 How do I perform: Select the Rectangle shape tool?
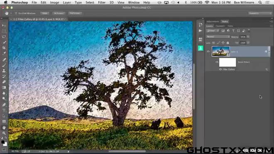coord(4,121)
